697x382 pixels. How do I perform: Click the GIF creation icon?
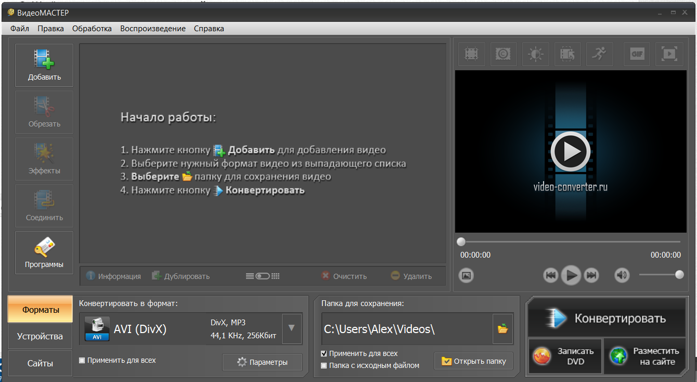[x=637, y=54]
